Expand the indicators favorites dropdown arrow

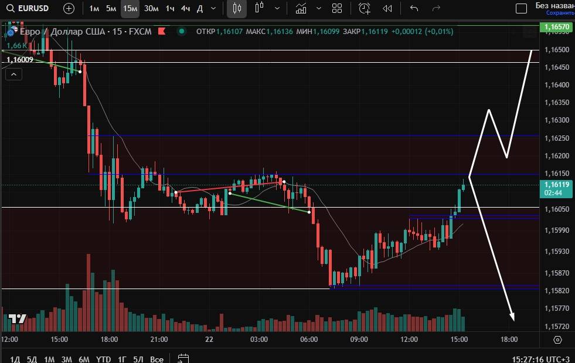(319, 8)
